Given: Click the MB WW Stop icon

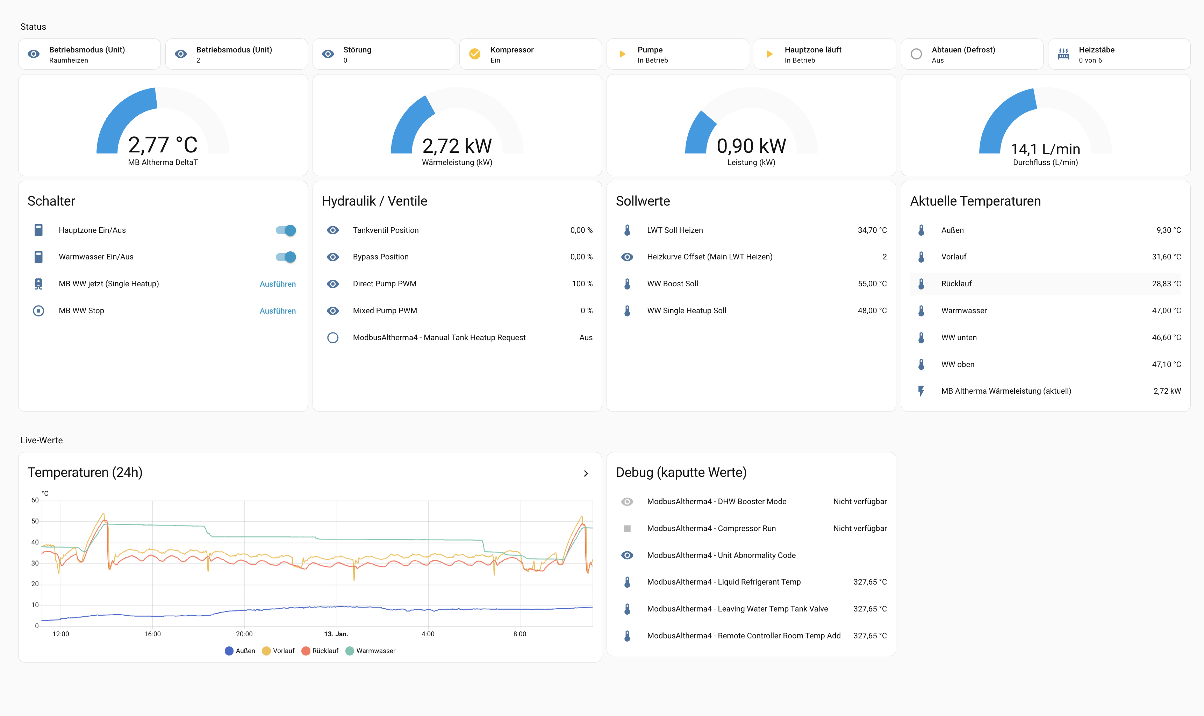Looking at the screenshot, I should point(38,311).
